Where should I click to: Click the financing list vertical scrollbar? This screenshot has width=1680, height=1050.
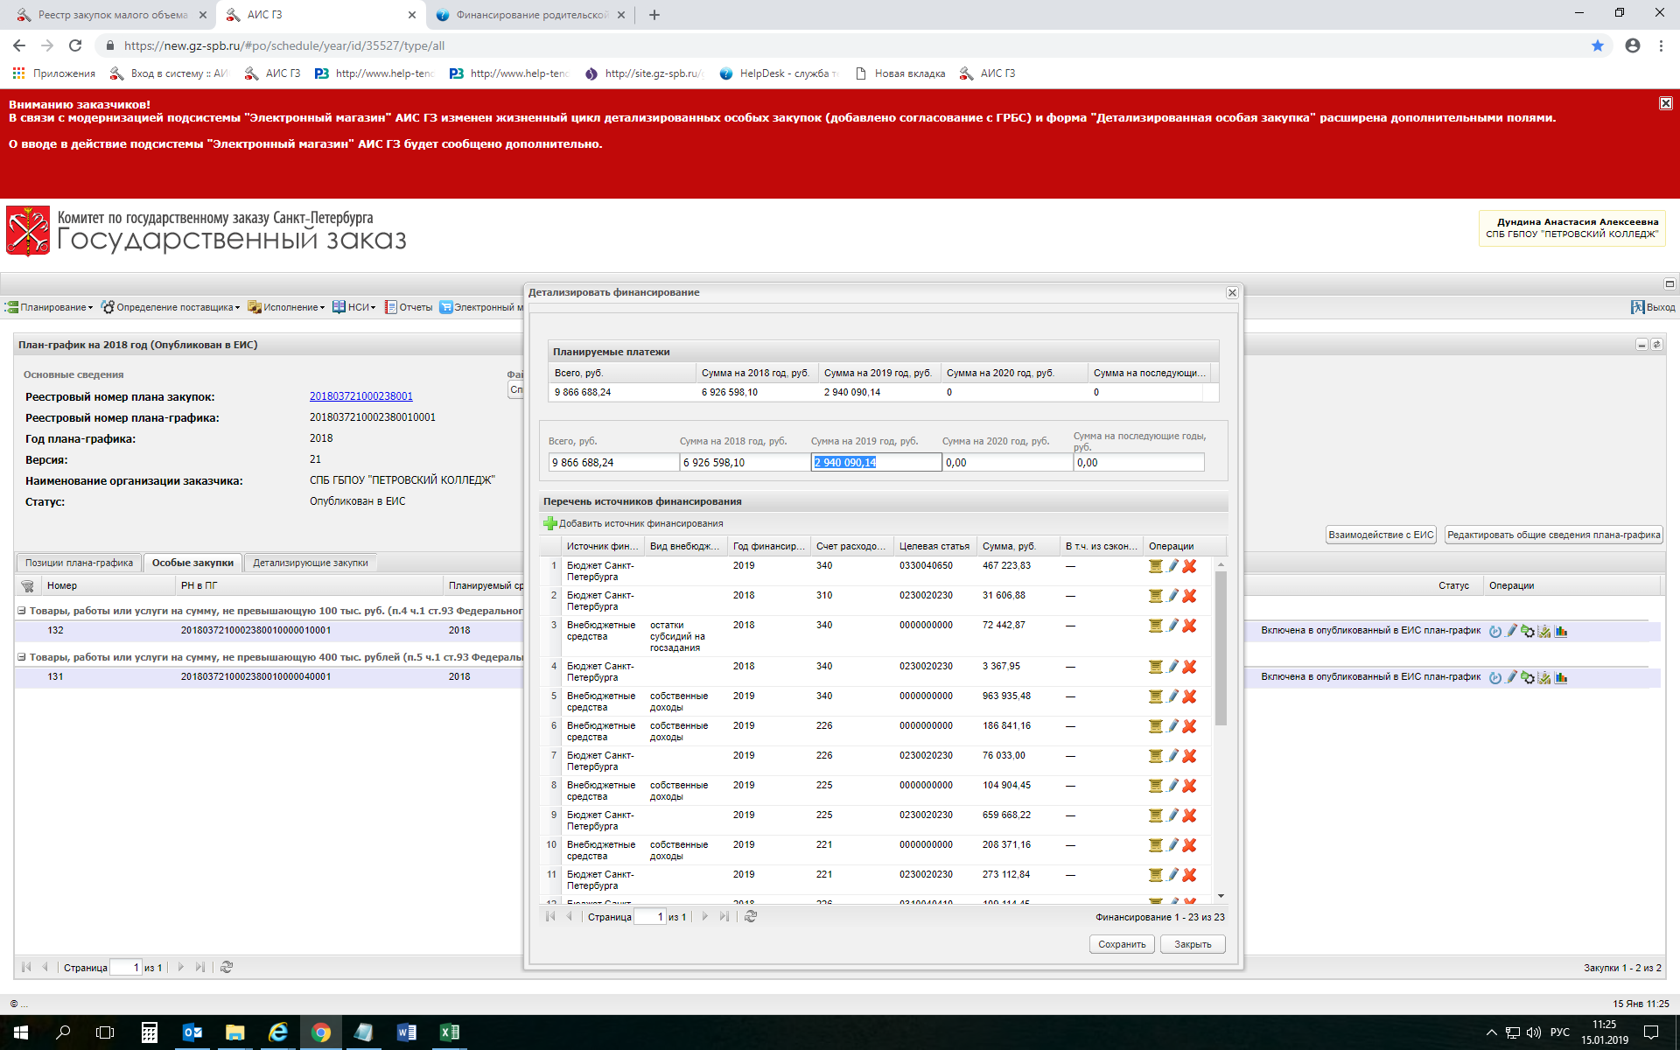tap(1221, 647)
